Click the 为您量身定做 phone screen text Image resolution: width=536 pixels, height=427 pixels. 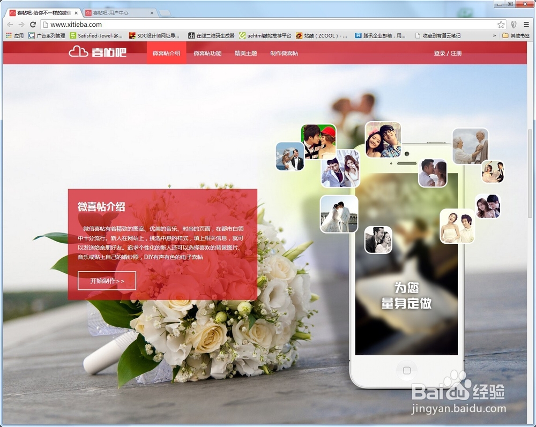pyautogui.click(x=406, y=296)
